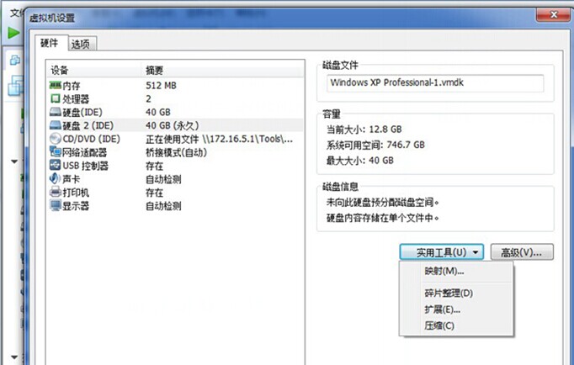Select the 打印机 row label
Image resolution: width=574 pixels, height=365 pixels.
coord(76,193)
